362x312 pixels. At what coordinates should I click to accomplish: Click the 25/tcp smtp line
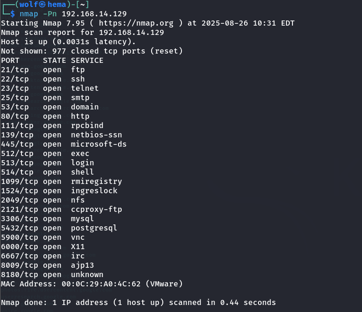[43, 98]
